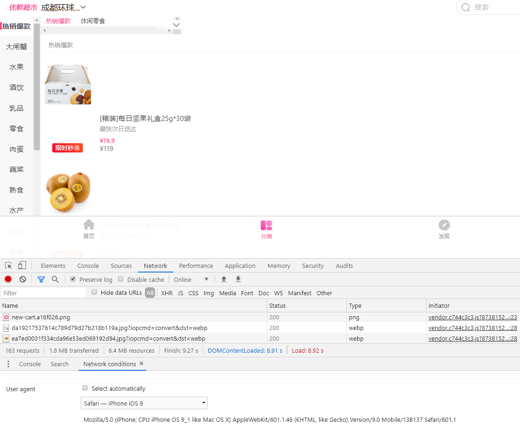Select the 乳品 category

[x=16, y=108]
